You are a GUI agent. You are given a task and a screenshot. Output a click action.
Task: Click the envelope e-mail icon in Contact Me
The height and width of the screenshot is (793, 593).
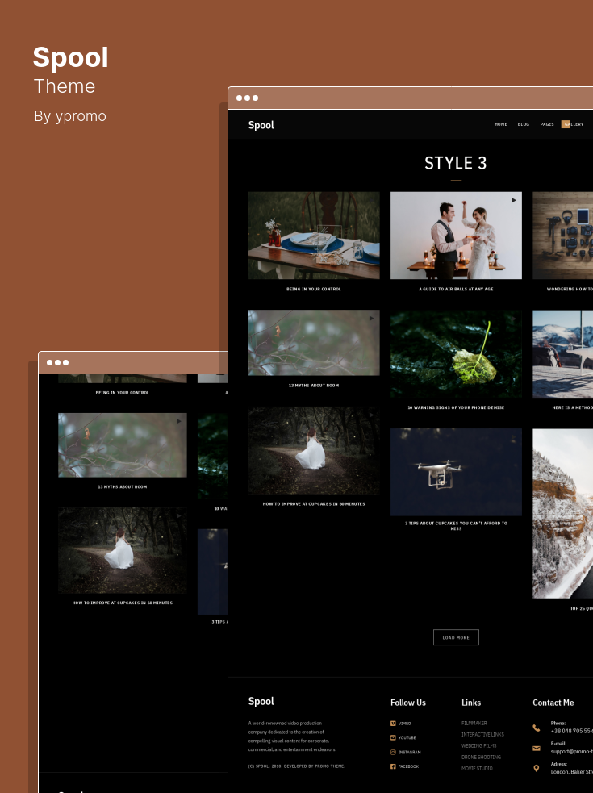pyautogui.click(x=537, y=749)
